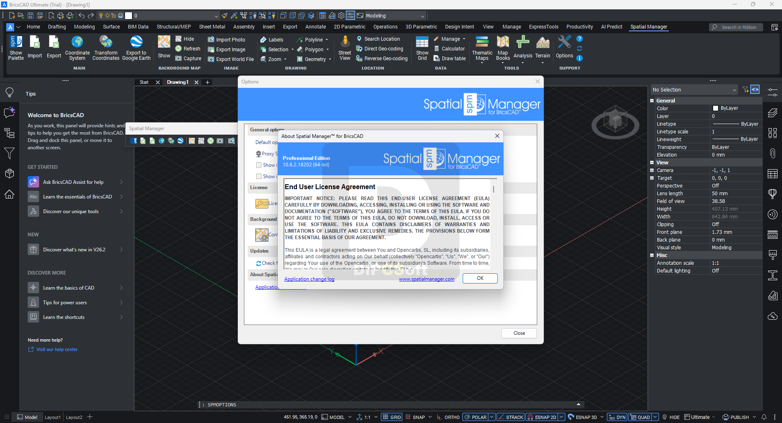The width and height of the screenshot is (782, 423).
Task: Open the Coordinate System tool
Action: [77, 48]
